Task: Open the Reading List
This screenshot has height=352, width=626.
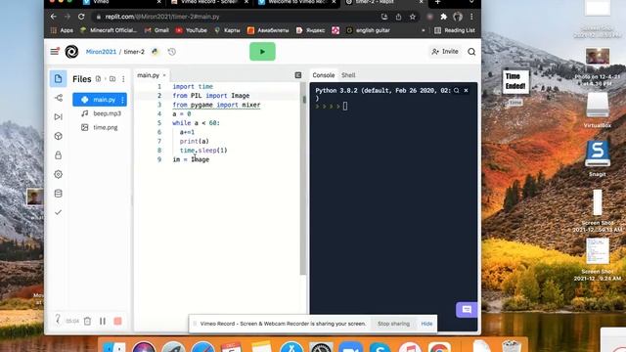Action: click(x=454, y=30)
